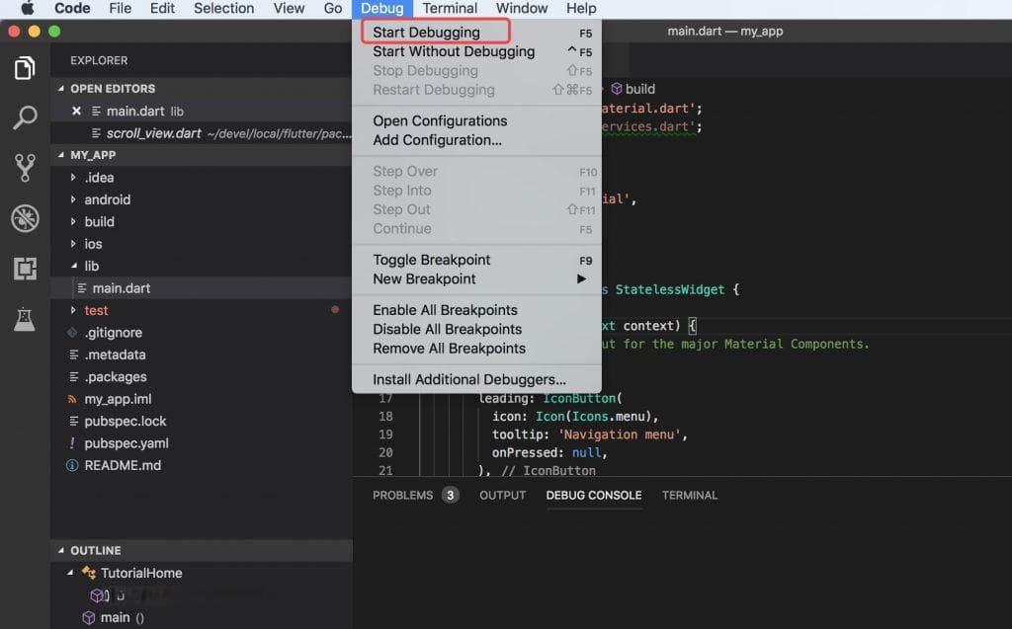
Task: Click the build breadcrumb cube icon
Action: tap(617, 89)
